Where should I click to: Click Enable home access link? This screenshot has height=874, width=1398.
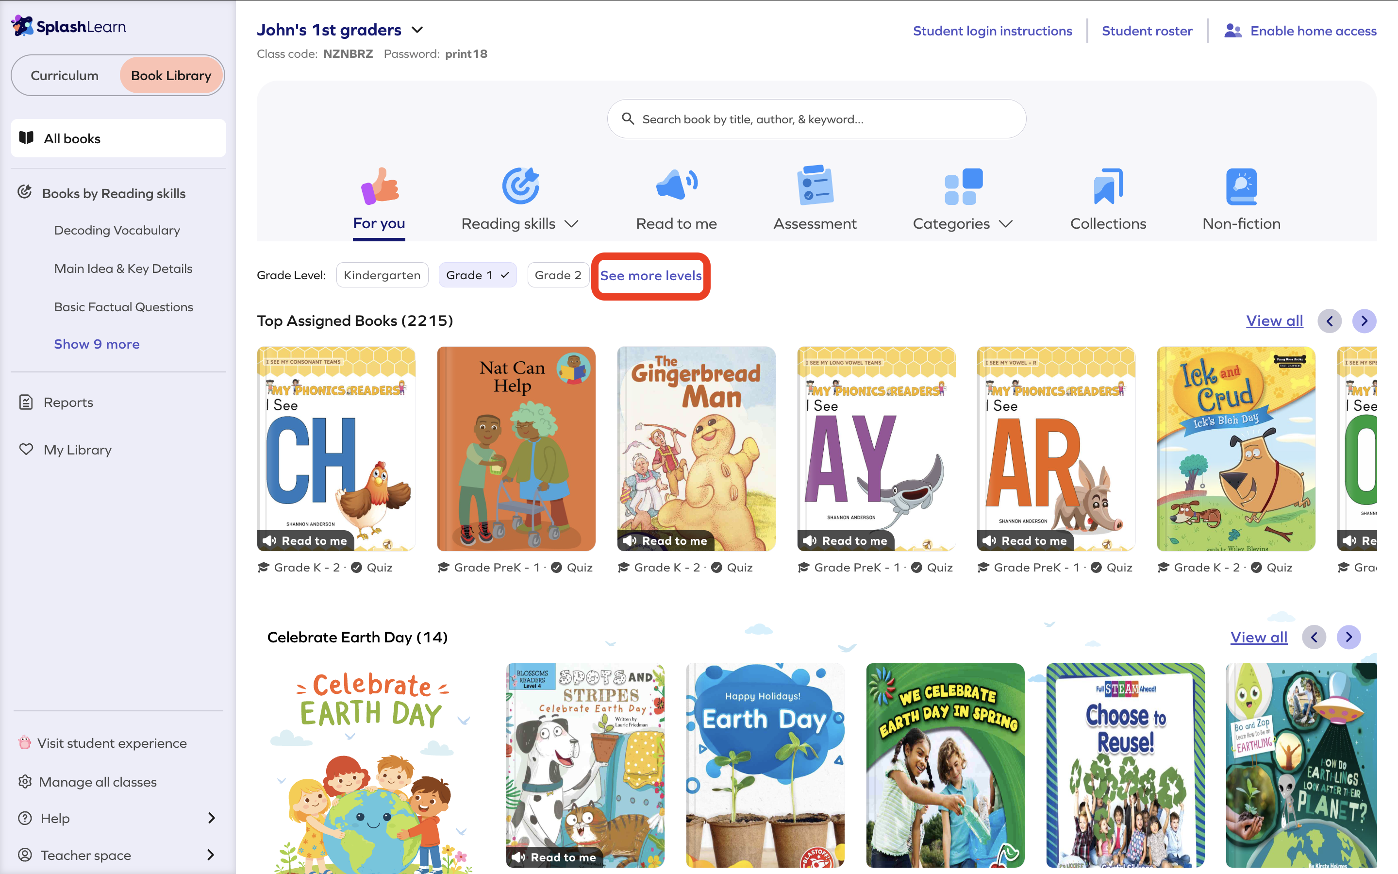coord(1313,31)
